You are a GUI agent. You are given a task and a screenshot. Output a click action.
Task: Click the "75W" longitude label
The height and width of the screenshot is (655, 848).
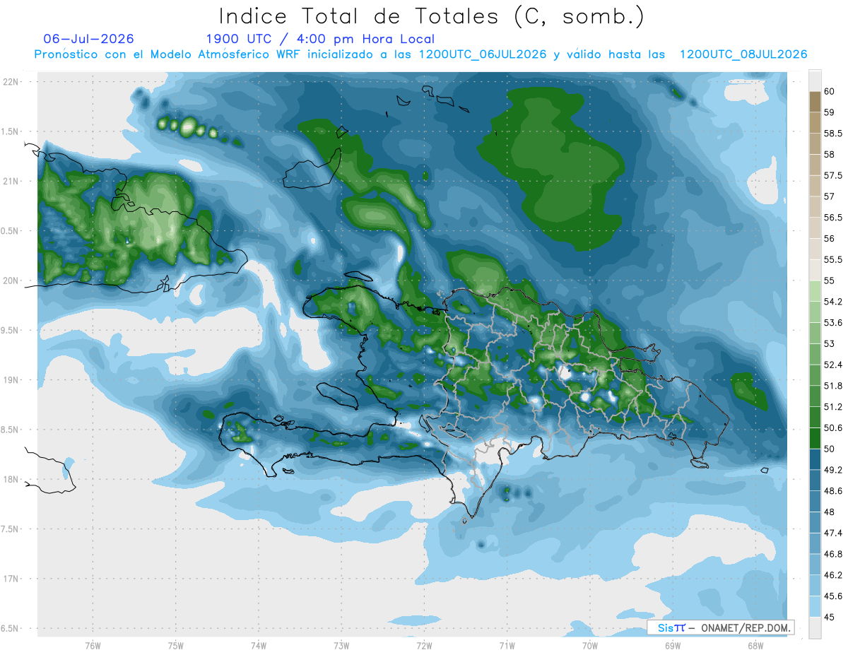click(x=176, y=646)
